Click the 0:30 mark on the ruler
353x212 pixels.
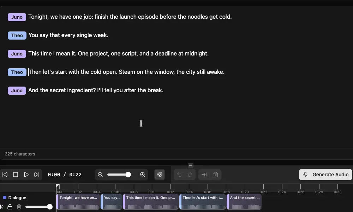337,192
